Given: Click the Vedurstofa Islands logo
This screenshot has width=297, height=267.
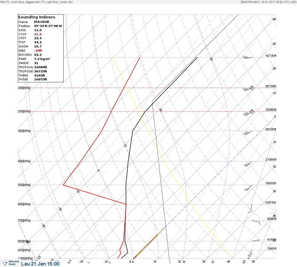Looking at the screenshot, I should 11,263.
